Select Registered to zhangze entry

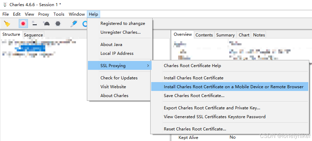[x=120, y=23]
